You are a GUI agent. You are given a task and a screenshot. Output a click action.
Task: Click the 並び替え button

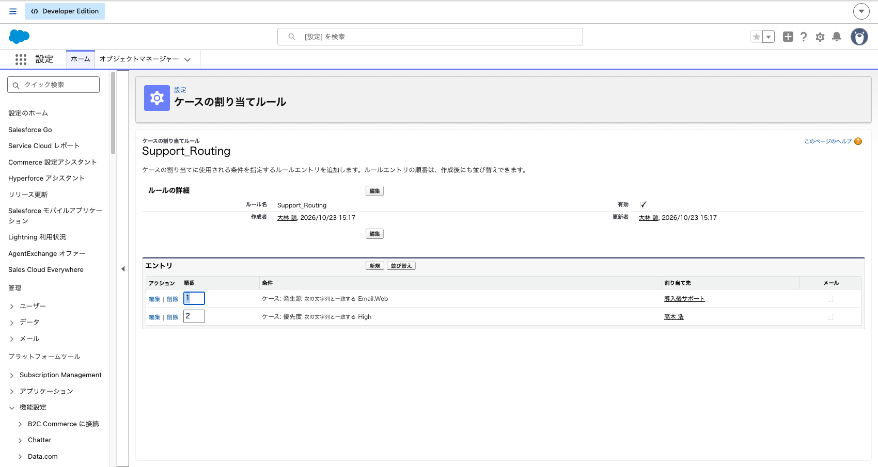401,266
